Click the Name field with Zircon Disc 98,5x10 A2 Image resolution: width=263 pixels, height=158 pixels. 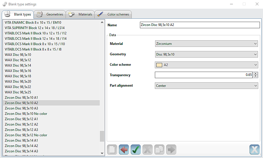coord(200,25)
